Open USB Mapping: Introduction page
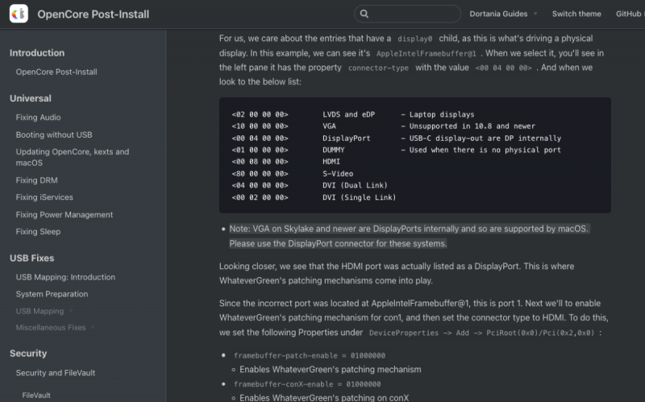 click(65, 277)
